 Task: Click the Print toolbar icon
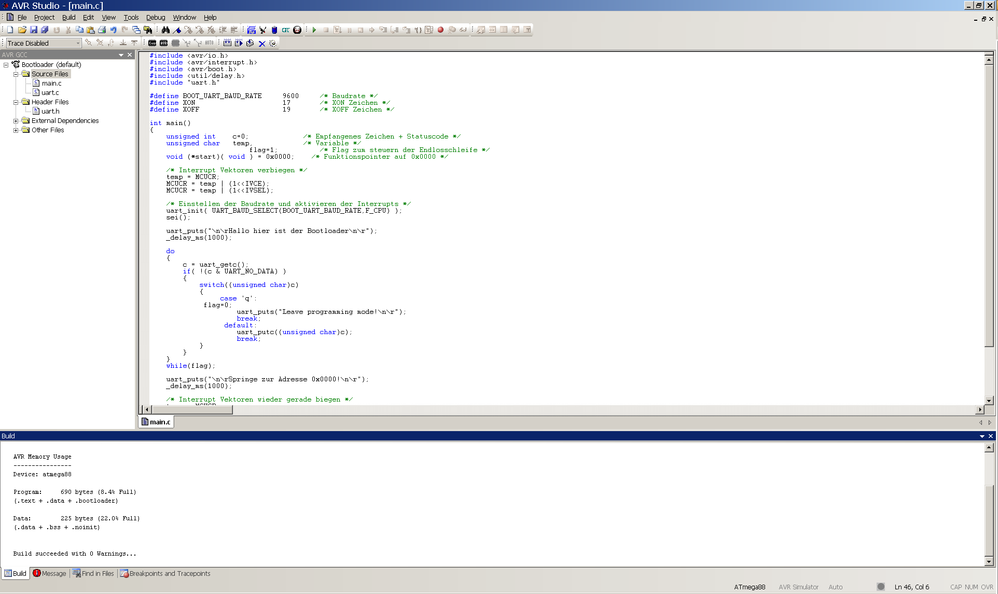(102, 30)
